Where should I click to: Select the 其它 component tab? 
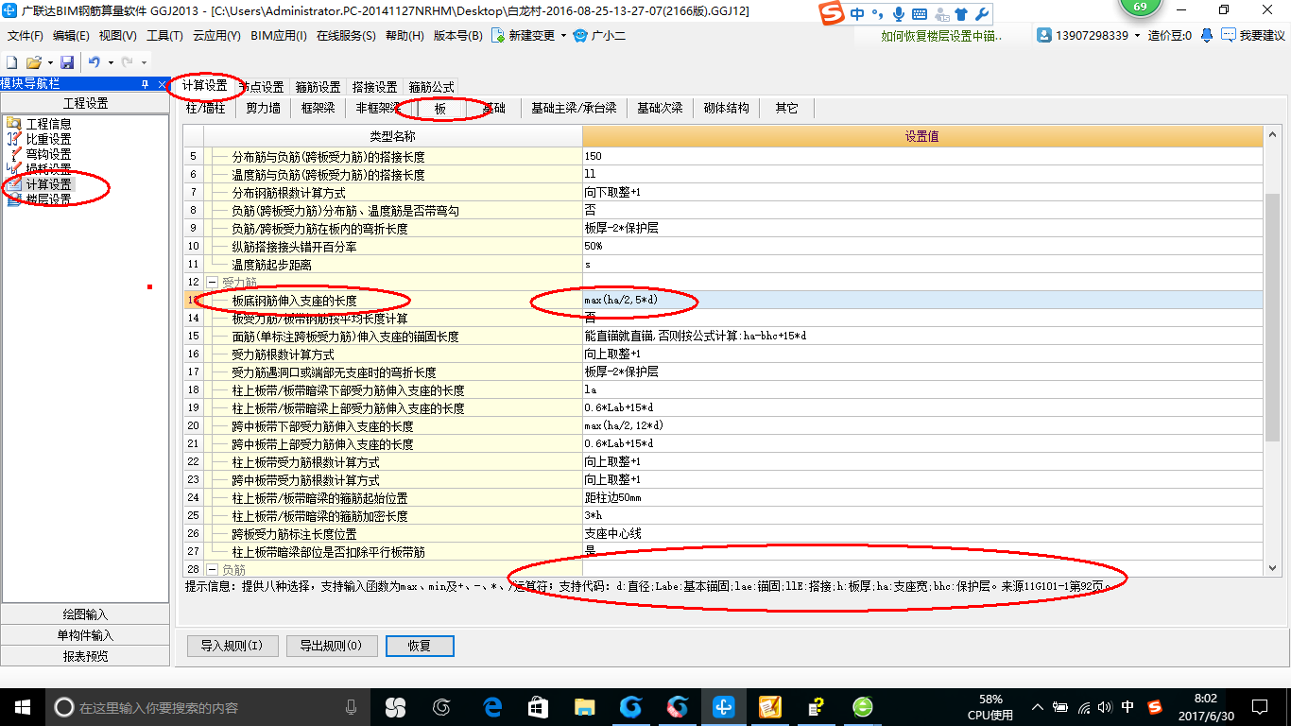click(786, 109)
